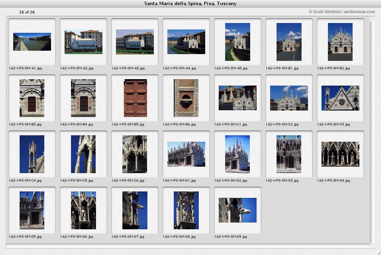Viewport: 381px width, 255px height.
Task: Select the caption "1A2-I-PS-SM-C2.jpg"
Action: pyautogui.click(x=282, y=124)
